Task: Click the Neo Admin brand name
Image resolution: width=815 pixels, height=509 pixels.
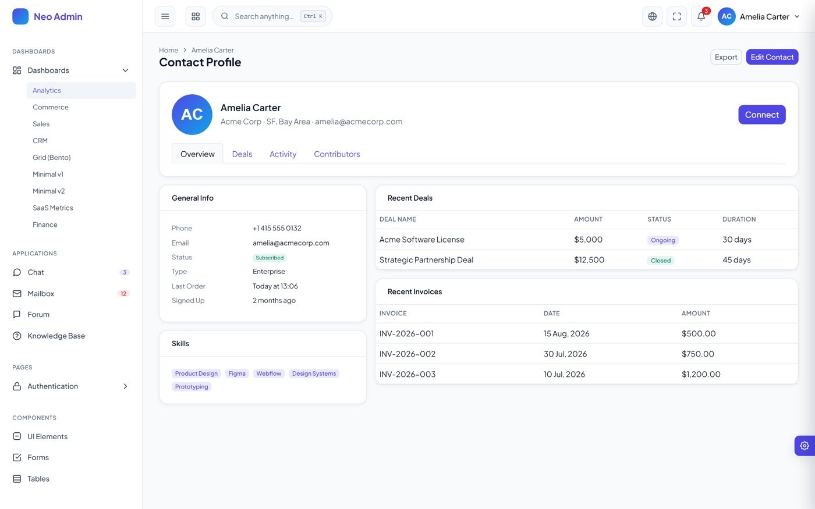Action: pos(58,16)
